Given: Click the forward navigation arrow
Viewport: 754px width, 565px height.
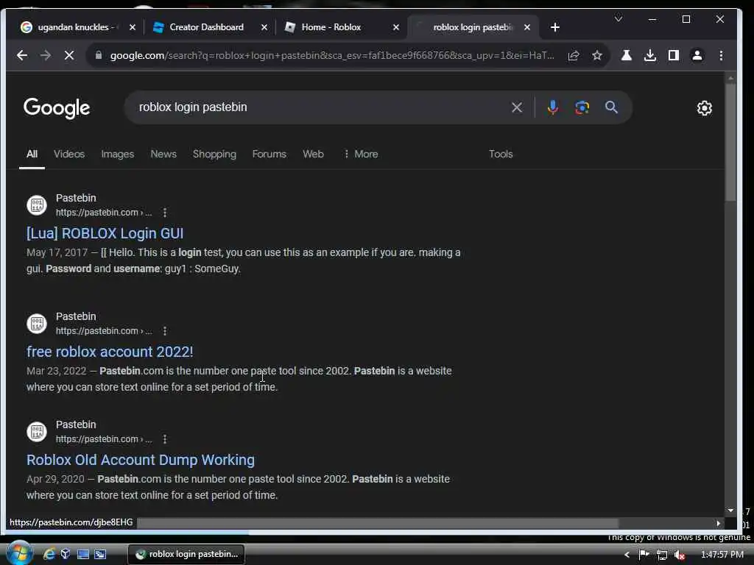Looking at the screenshot, I should [x=45, y=55].
